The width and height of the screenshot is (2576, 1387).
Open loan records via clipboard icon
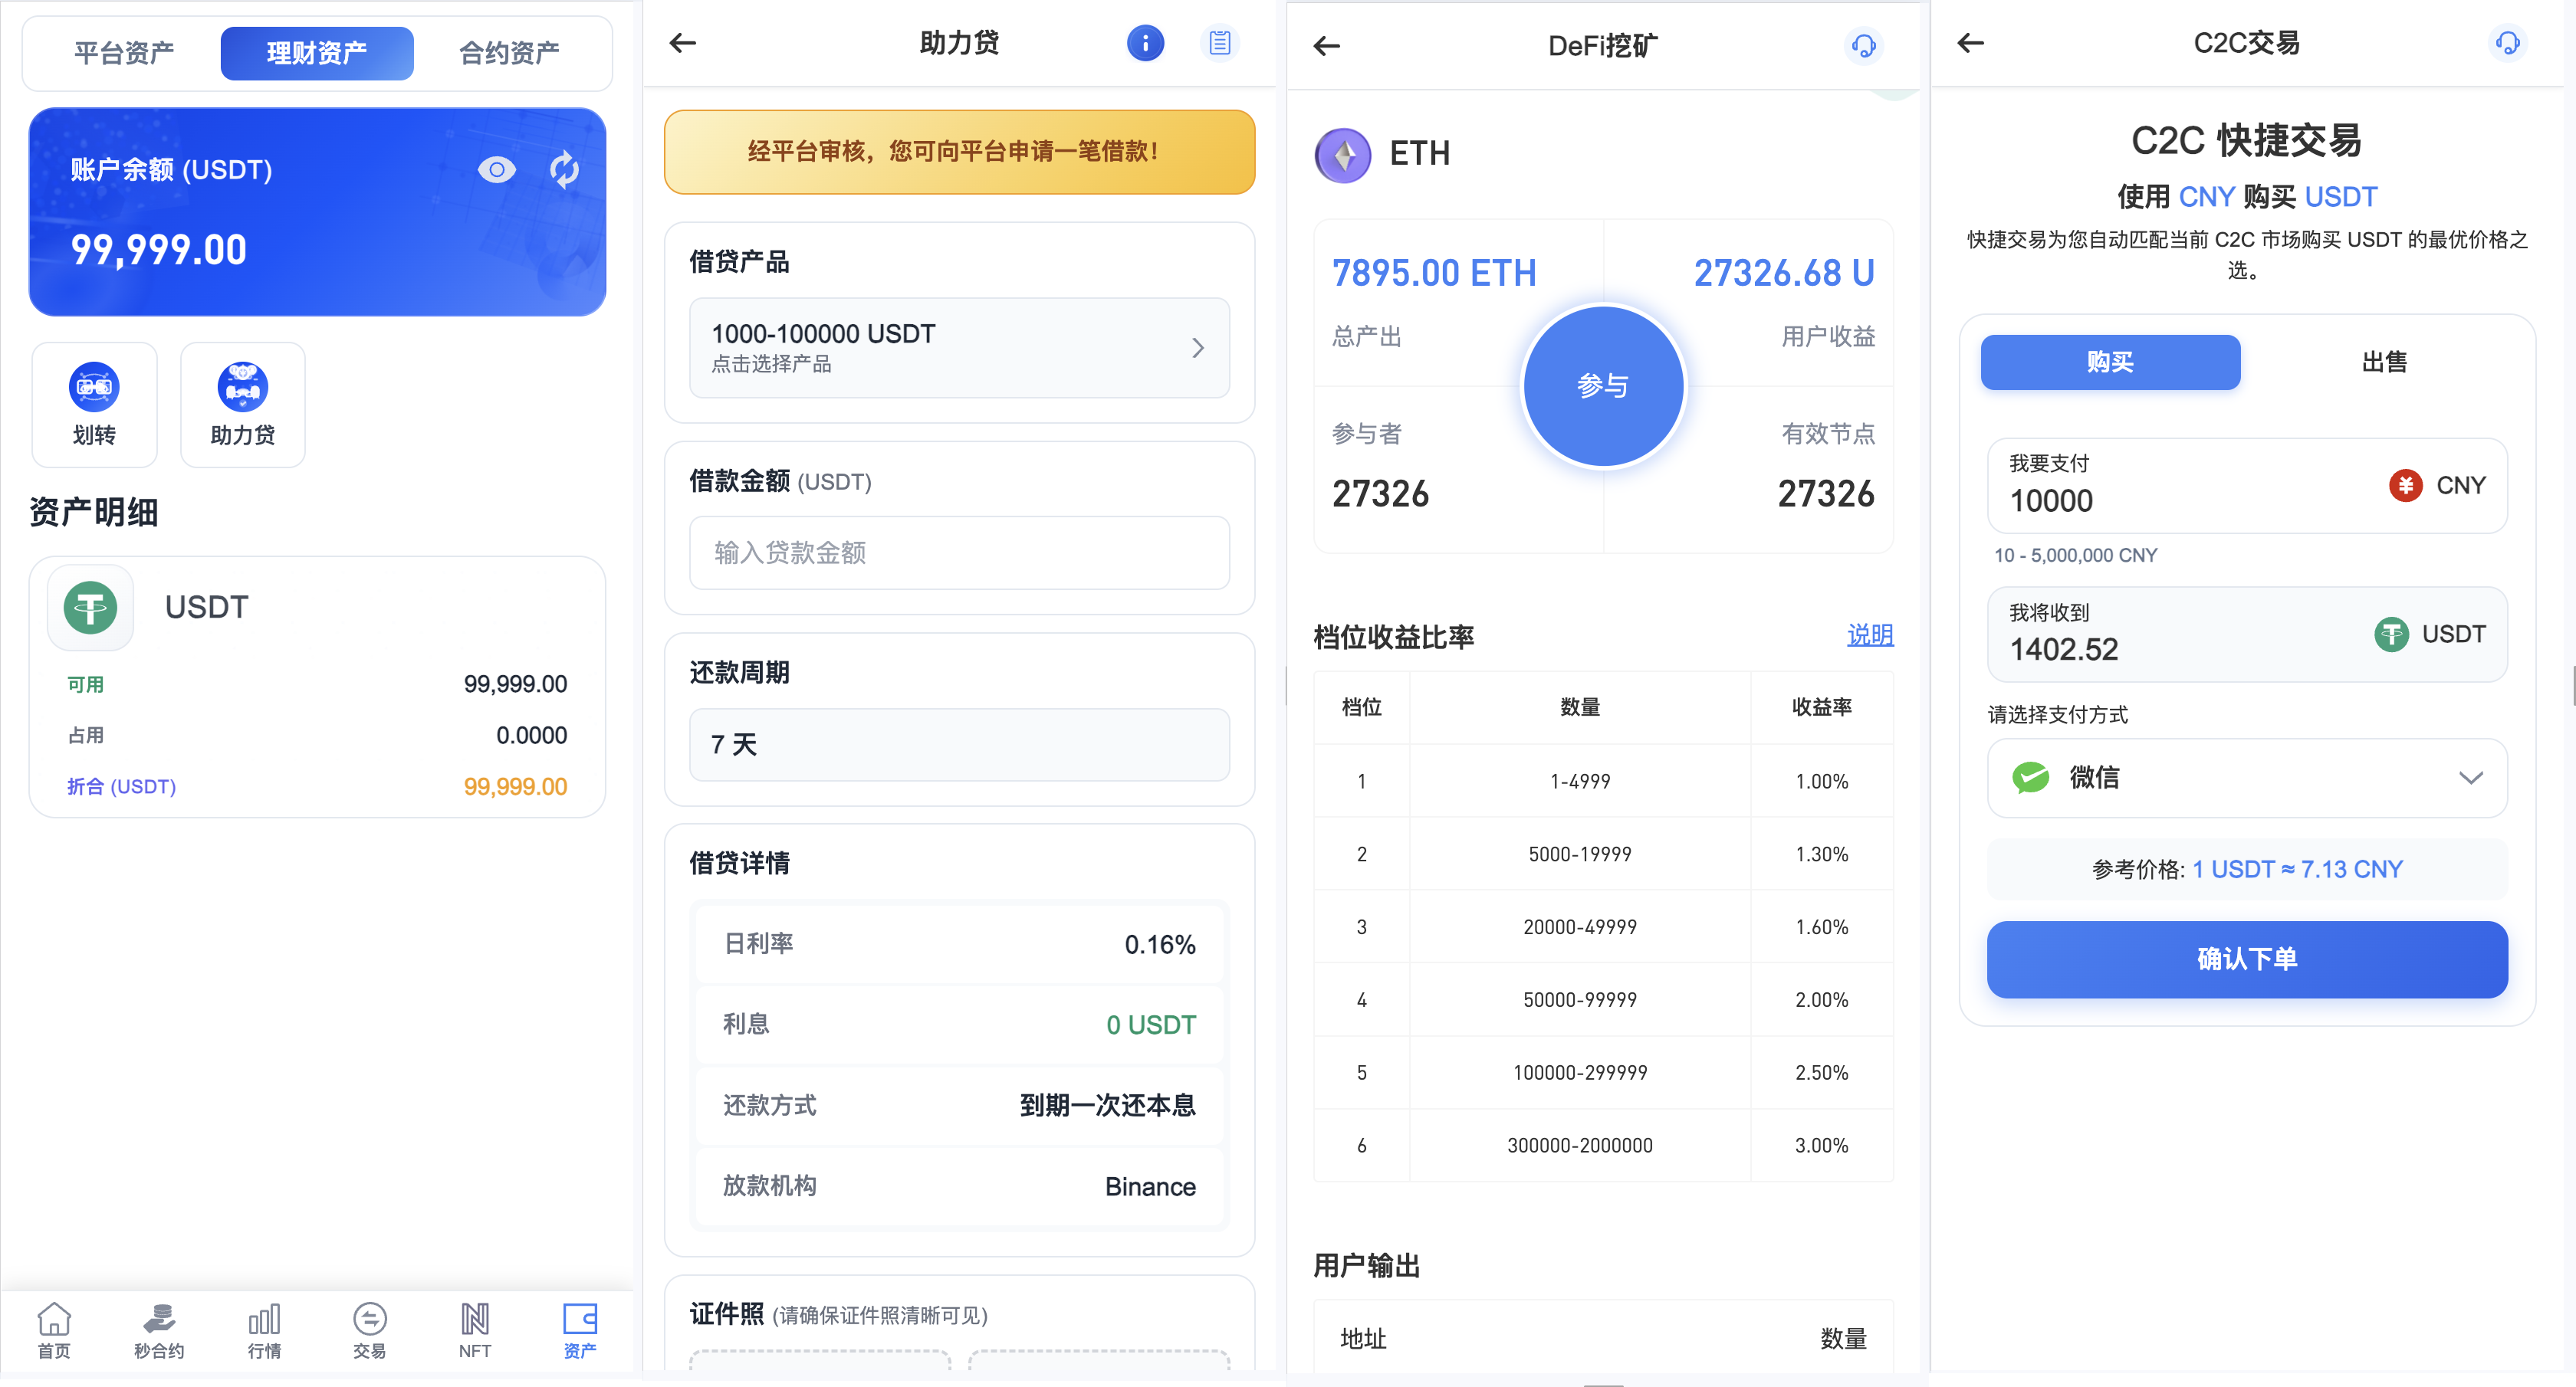[x=1219, y=43]
